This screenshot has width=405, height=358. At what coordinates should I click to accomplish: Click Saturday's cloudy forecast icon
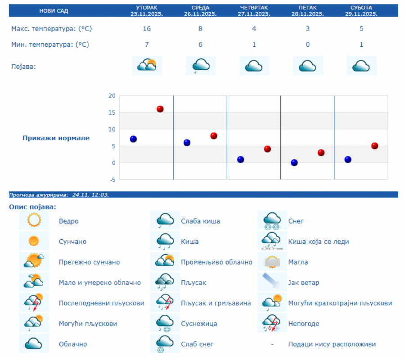click(x=361, y=66)
